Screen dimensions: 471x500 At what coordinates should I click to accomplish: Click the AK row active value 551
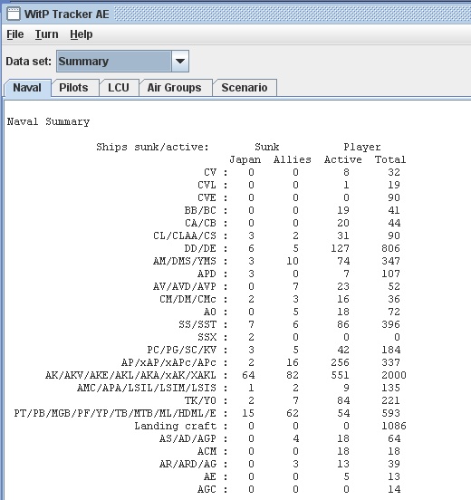[341, 375]
